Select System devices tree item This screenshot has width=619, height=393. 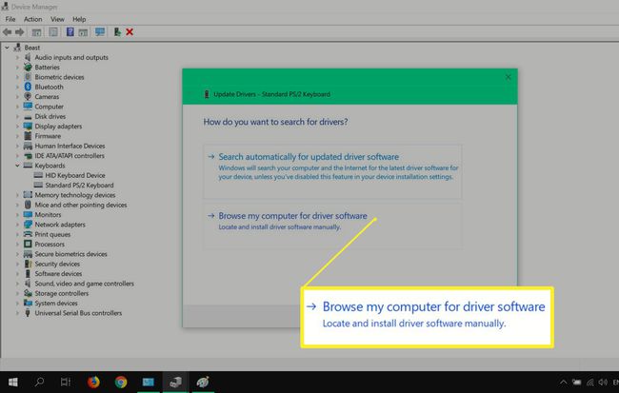point(56,303)
